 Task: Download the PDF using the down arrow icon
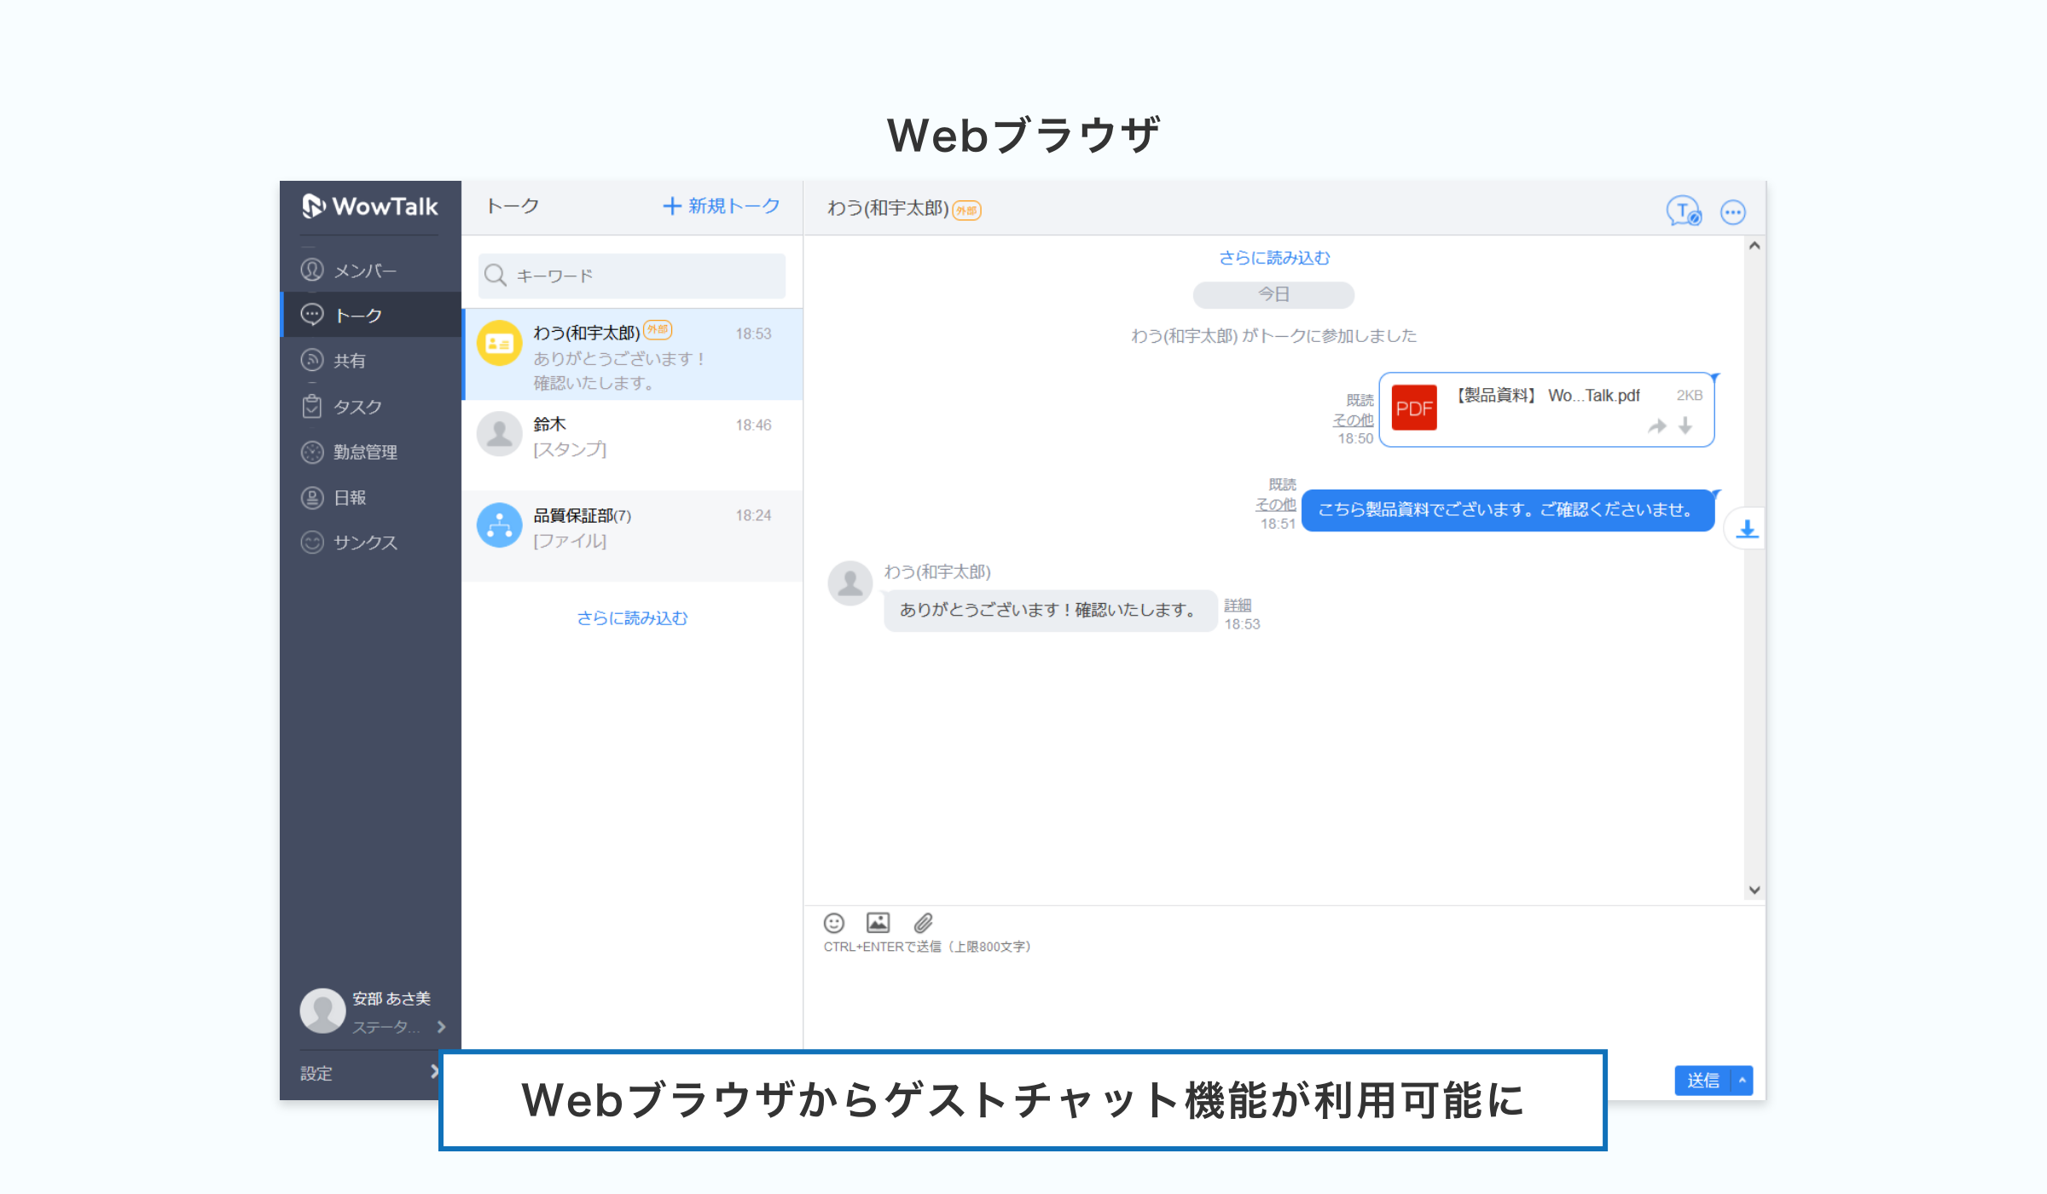pyautogui.click(x=1685, y=426)
